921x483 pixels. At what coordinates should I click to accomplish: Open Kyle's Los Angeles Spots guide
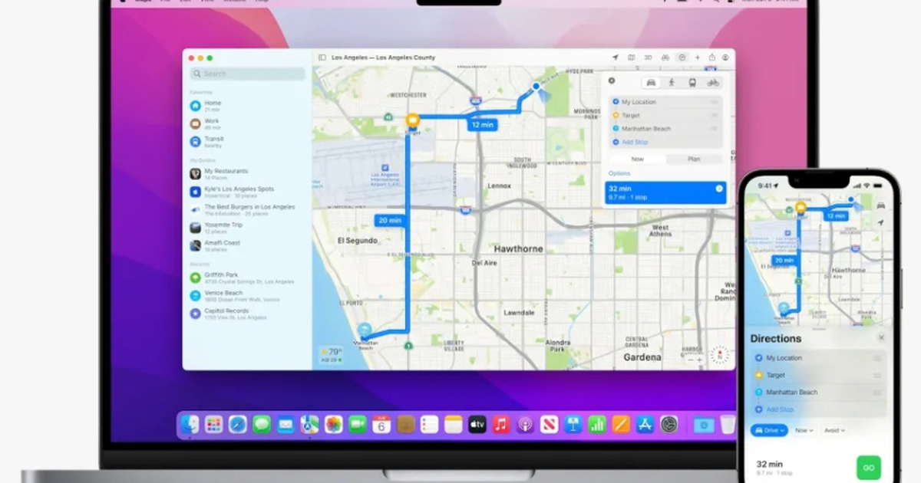pos(247,192)
